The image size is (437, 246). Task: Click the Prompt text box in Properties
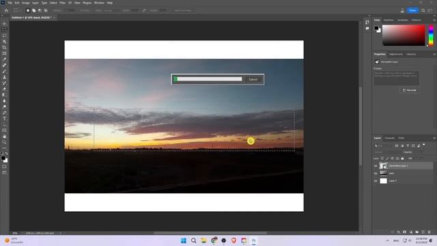click(396, 78)
